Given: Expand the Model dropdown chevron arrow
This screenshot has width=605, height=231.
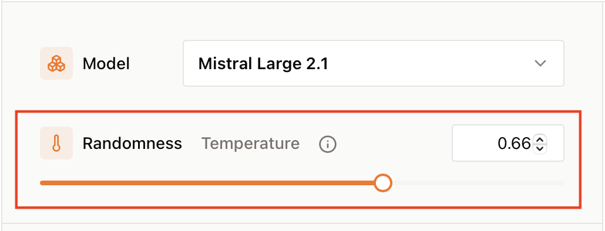Looking at the screenshot, I should [540, 63].
